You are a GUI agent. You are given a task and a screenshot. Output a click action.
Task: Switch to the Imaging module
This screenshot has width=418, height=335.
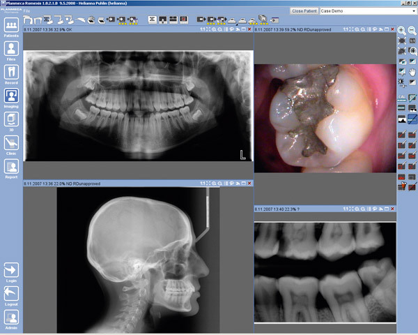[11, 96]
